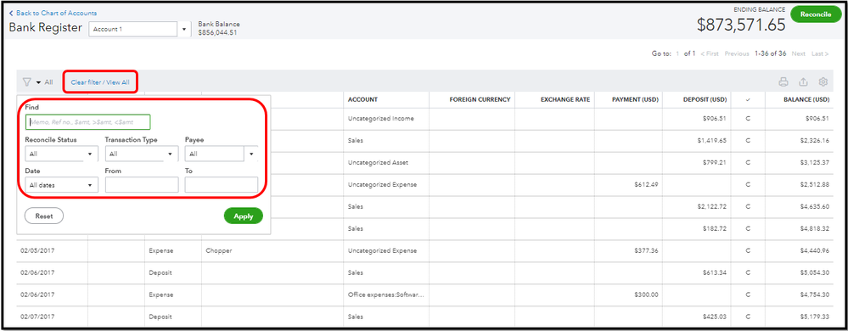Select the Office expenses:Softwar... account cell

(x=386, y=295)
